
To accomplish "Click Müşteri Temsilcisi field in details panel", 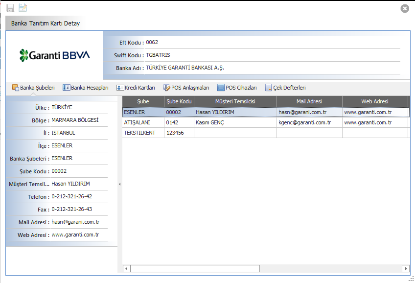I will coord(79,184).
